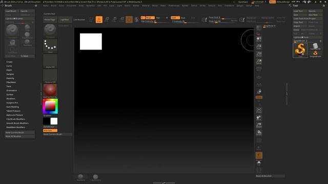Toggle the M material button
The image size is (328, 184).
pyautogui.click(x=167, y=18)
